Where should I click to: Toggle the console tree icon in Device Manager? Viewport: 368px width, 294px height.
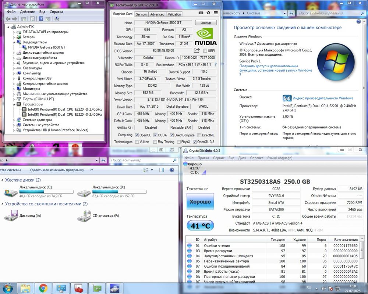pyautogui.click(x=24, y=19)
